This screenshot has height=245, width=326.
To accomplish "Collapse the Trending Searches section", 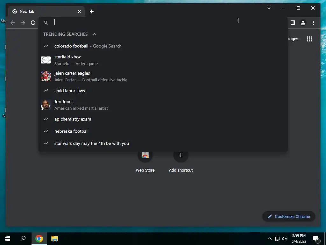I will click(94, 34).
